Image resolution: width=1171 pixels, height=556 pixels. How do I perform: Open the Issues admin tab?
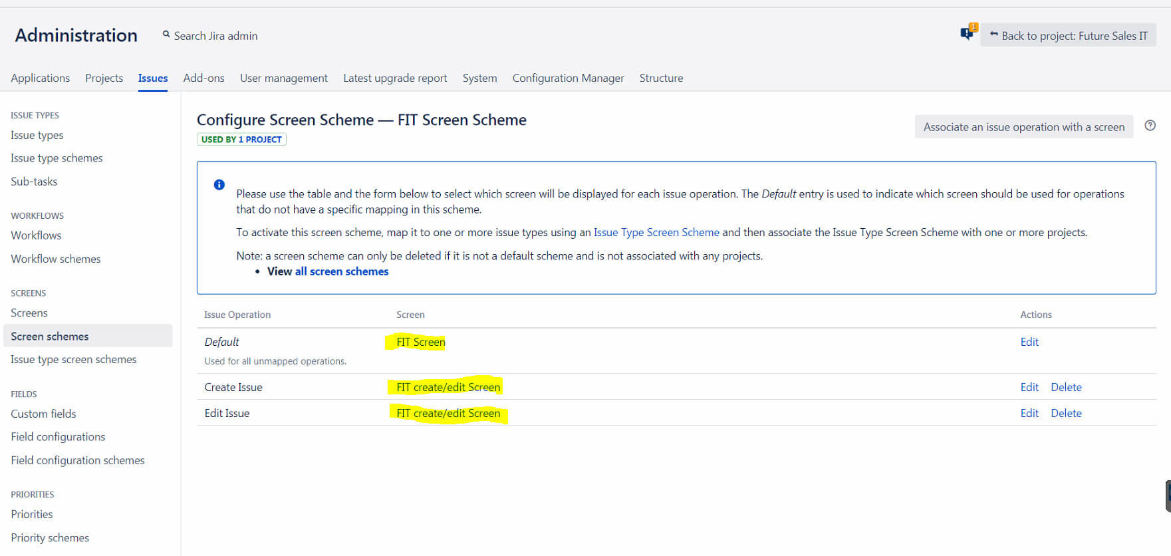(152, 78)
